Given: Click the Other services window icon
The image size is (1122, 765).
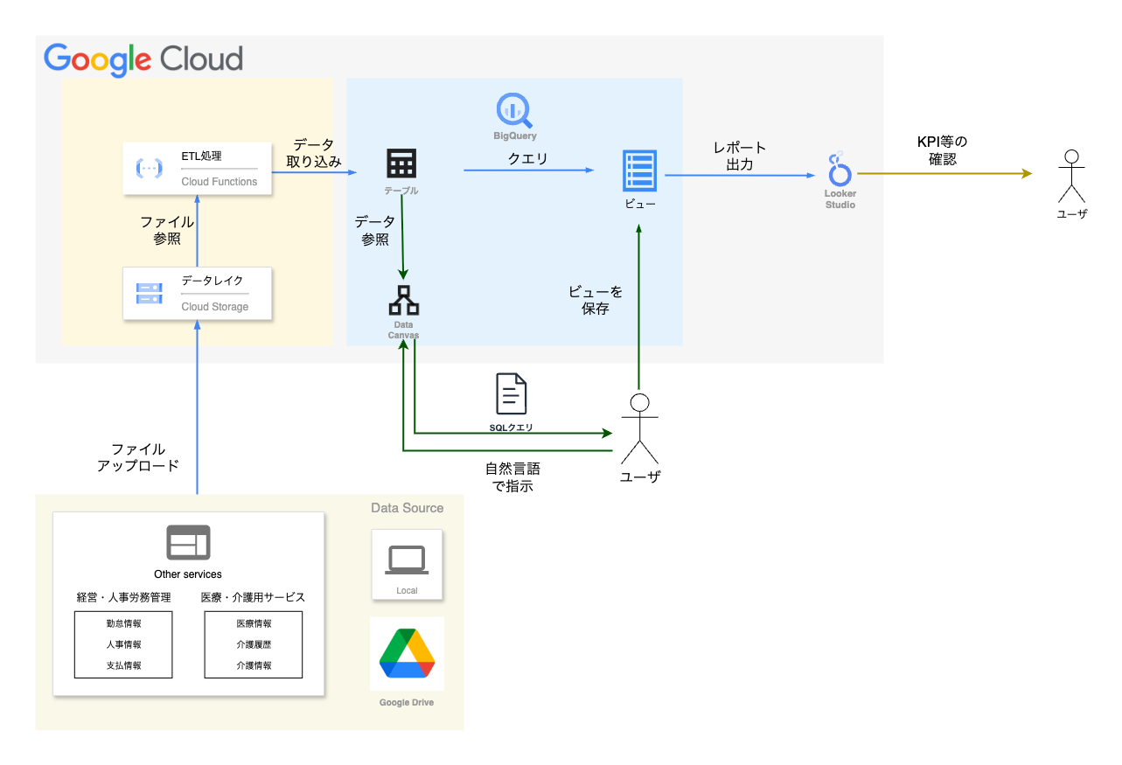Looking at the screenshot, I should click(x=188, y=542).
